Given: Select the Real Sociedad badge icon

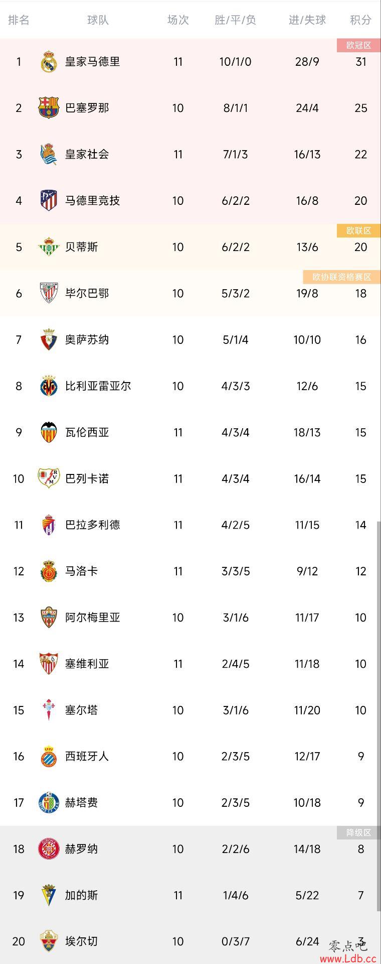Looking at the screenshot, I should 49,154.
